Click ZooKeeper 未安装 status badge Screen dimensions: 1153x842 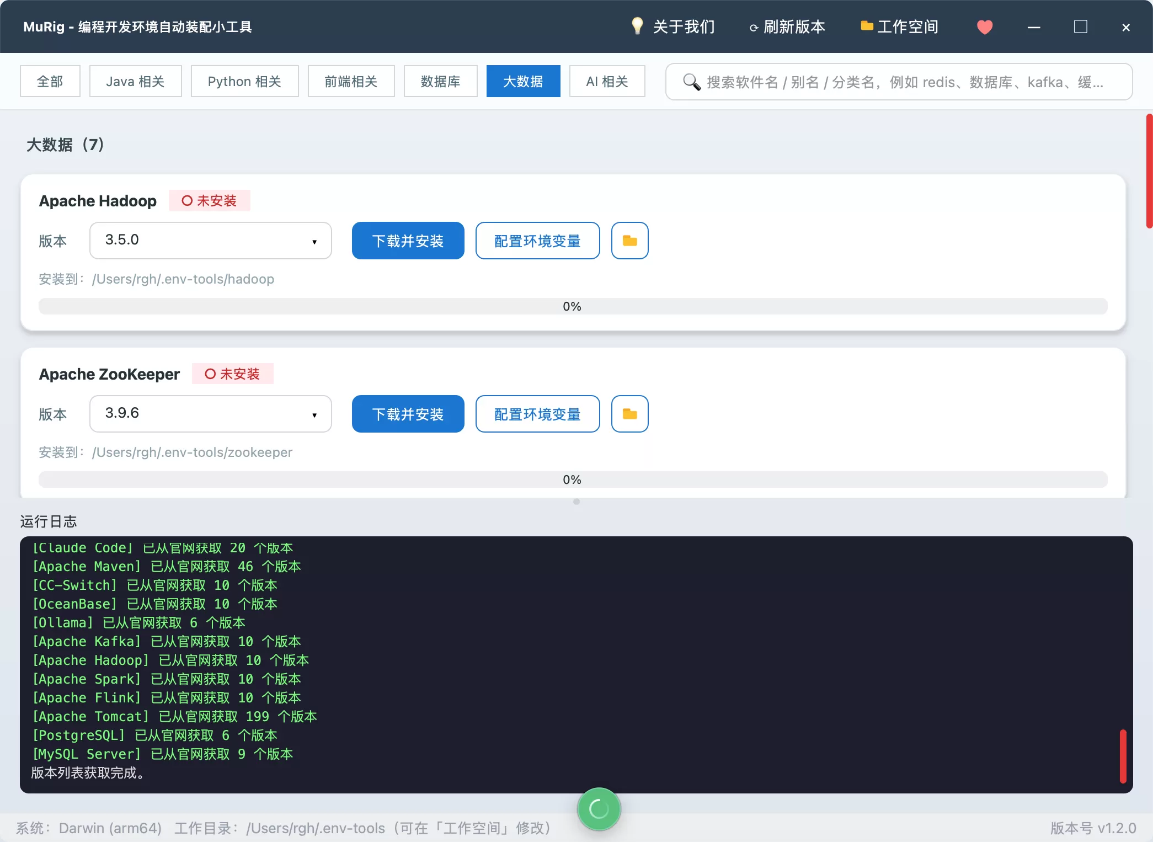click(x=233, y=374)
